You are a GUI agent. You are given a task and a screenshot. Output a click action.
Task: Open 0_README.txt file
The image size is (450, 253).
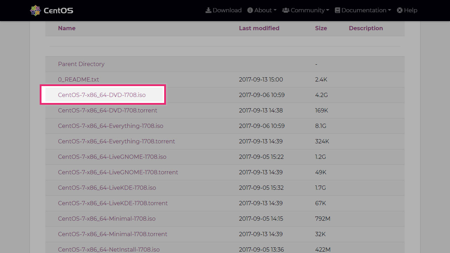pyautogui.click(x=78, y=79)
